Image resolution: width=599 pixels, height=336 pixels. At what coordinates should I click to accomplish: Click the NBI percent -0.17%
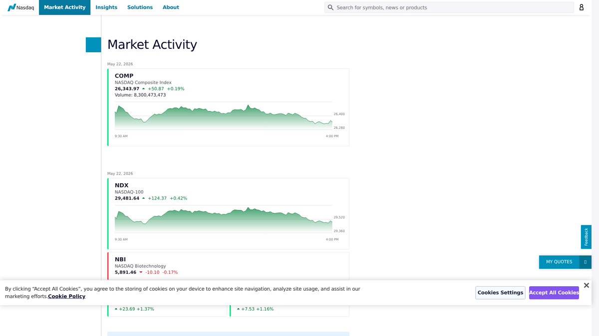(170, 272)
